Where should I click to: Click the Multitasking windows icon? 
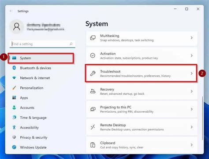[93, 38]
